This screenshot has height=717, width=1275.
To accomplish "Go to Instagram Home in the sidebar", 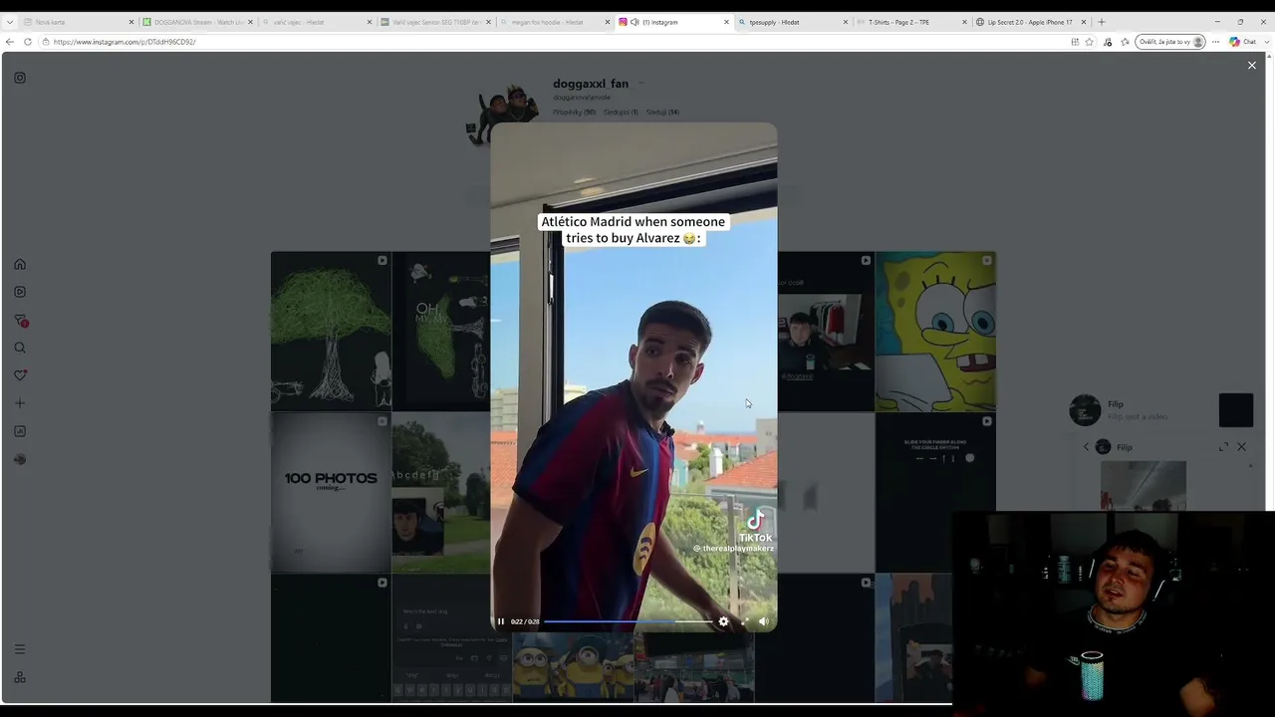I will click(x=20, y=264).
